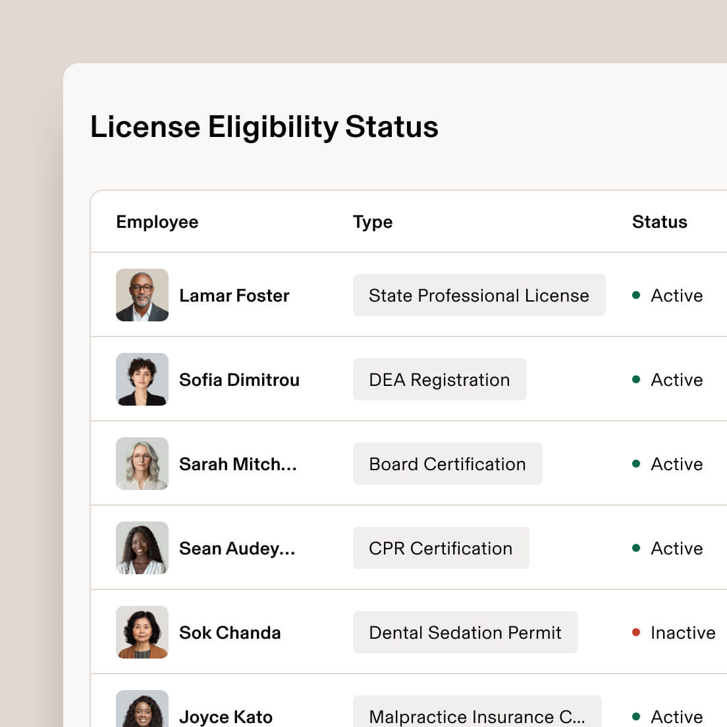
Task: Sort by the Employee column header
Action: 157,222
